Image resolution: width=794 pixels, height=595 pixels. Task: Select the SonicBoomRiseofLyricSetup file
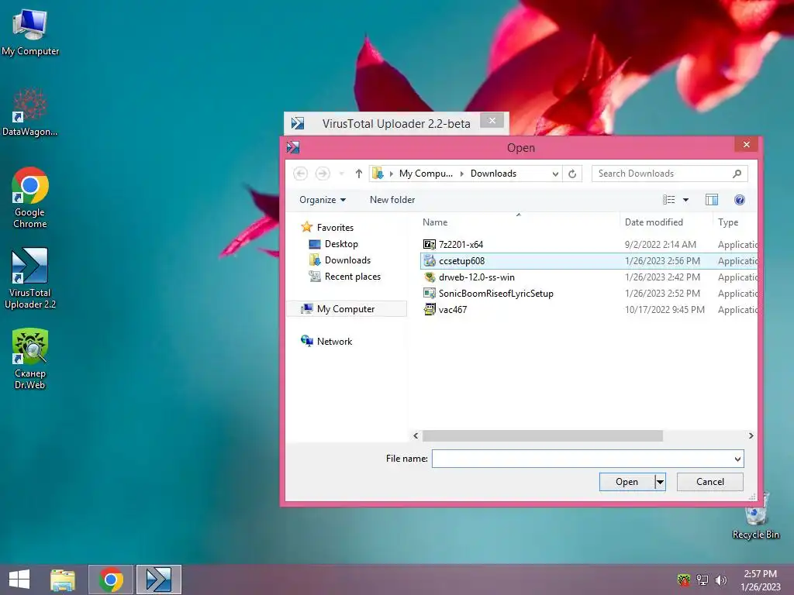click(x=495, y=294)
